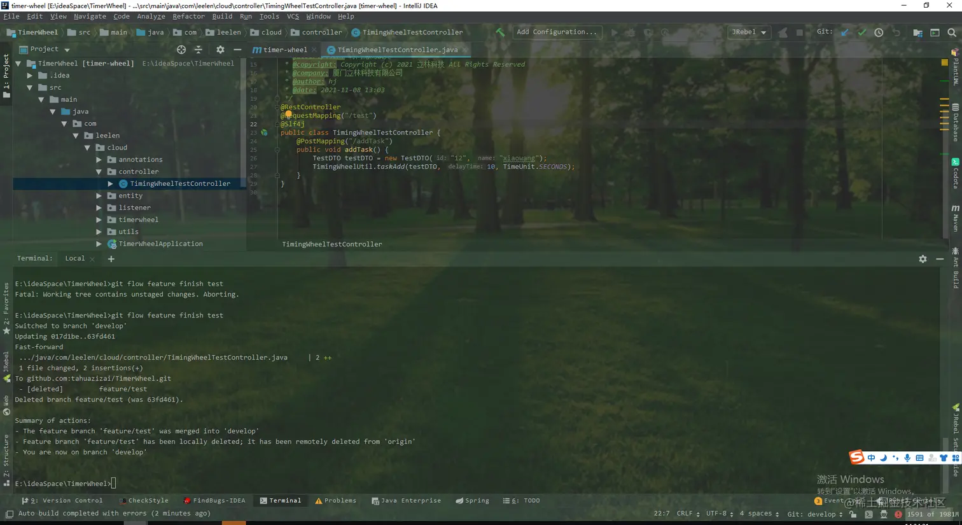
Task: Click the lock read-only icon in status bar
Action: 853,514
